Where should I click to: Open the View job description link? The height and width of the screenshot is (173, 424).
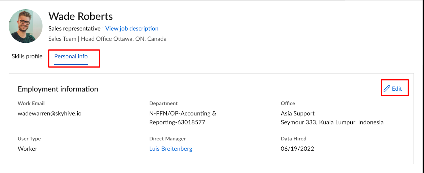click(x=132, y=28)
